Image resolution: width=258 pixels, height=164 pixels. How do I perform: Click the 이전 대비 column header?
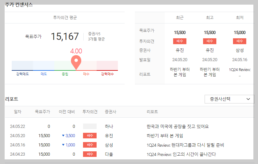pyautogui.click(x=67, y=112)
